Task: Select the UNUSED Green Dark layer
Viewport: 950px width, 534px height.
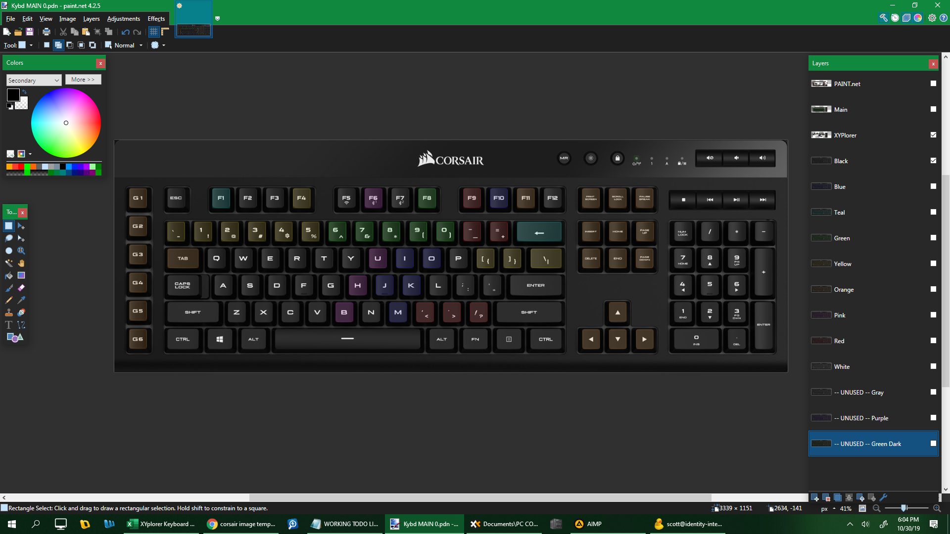Action: coord(871,444)
